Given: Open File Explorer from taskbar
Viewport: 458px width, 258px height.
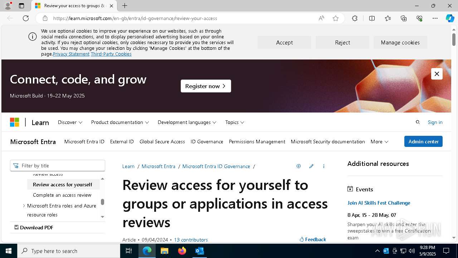Looking at the screenshot, I should click(x=164, y=251).
